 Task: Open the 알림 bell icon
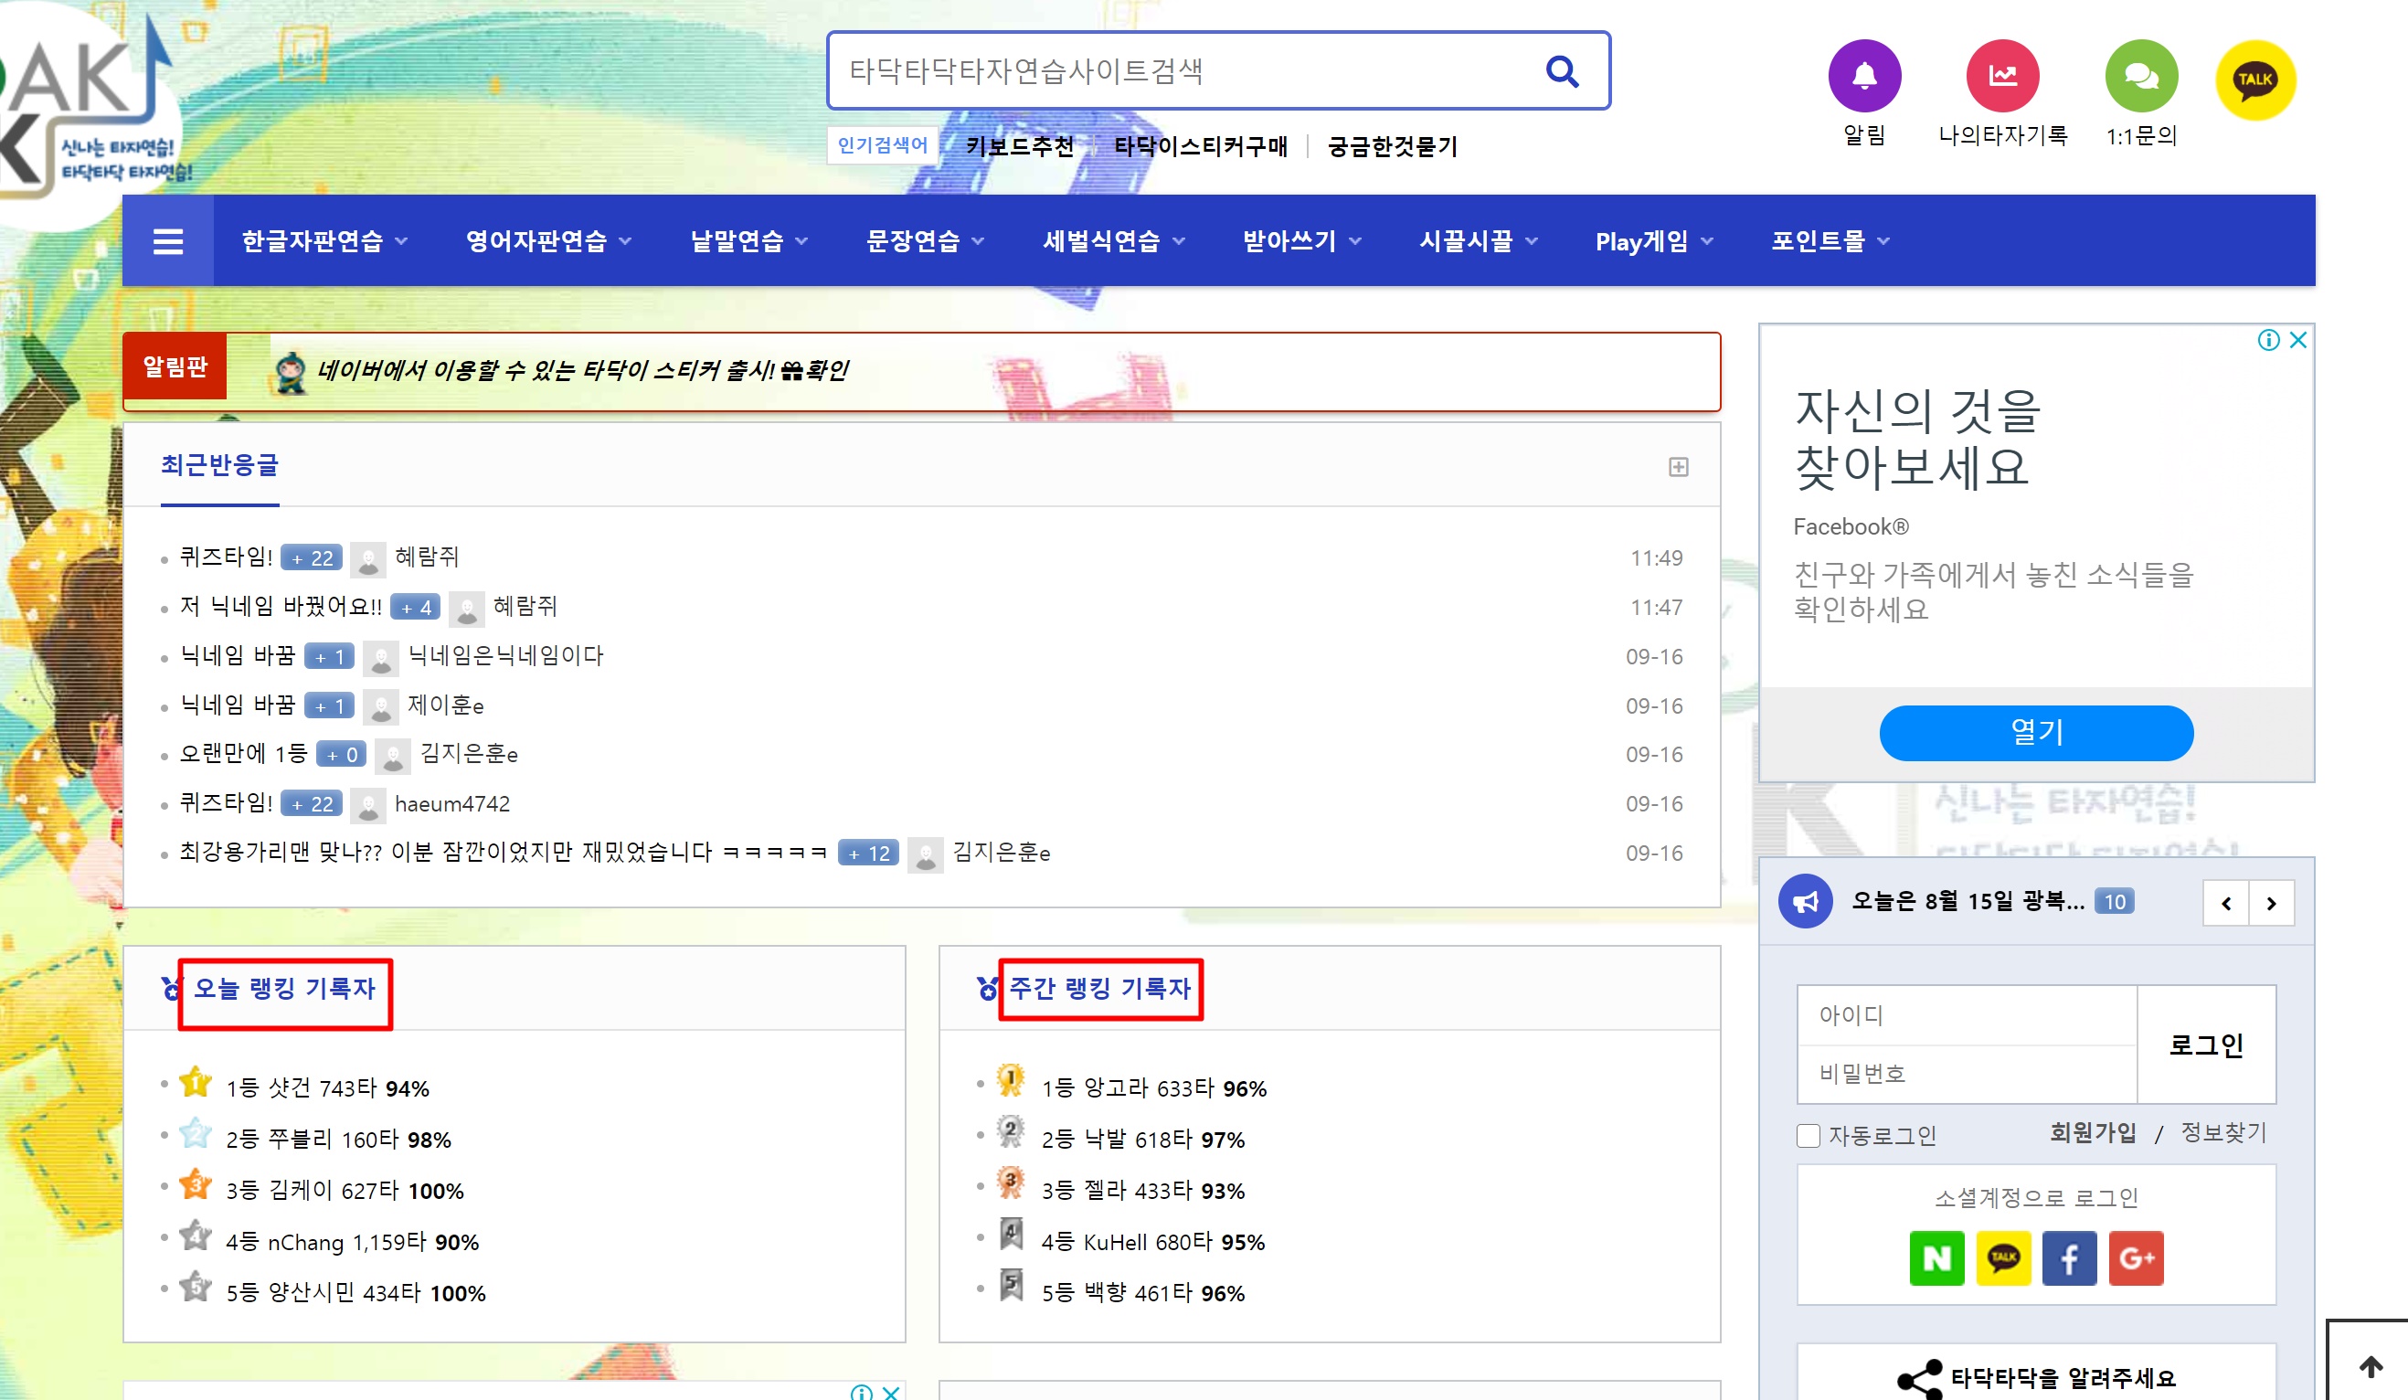coord(1864,76)
